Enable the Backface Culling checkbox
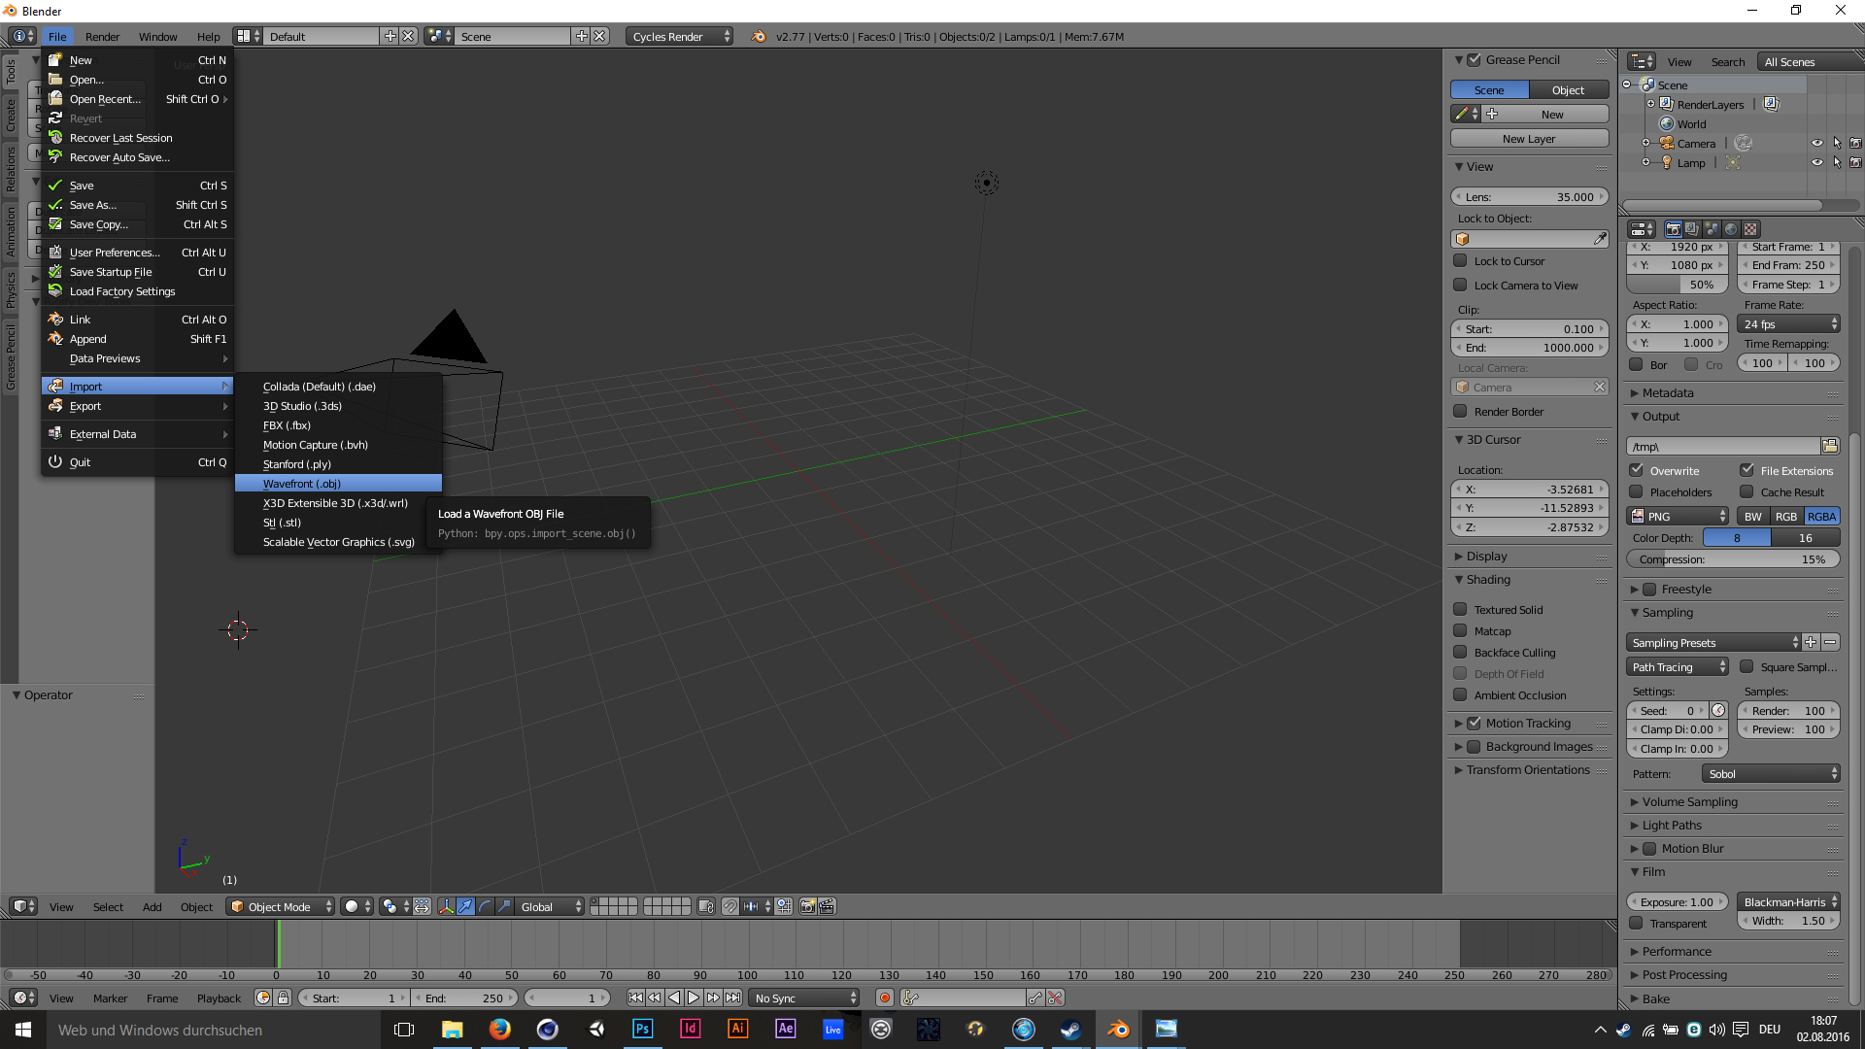Viewport: 1865px width, 1049px height. (1460, 653)
